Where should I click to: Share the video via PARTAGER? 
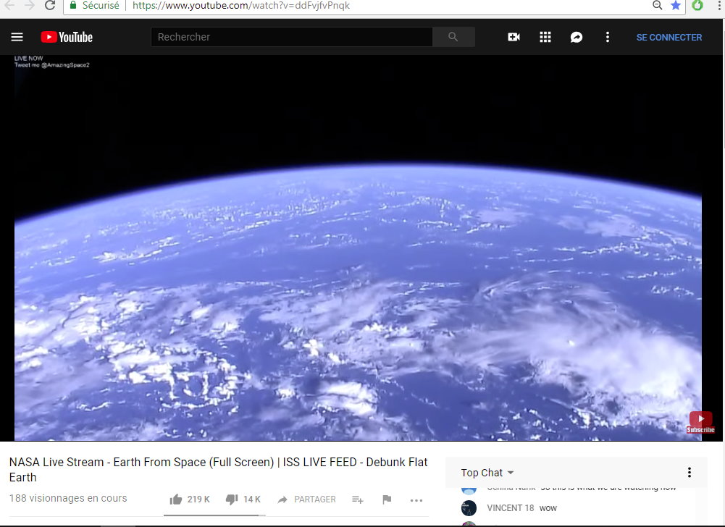306,499
